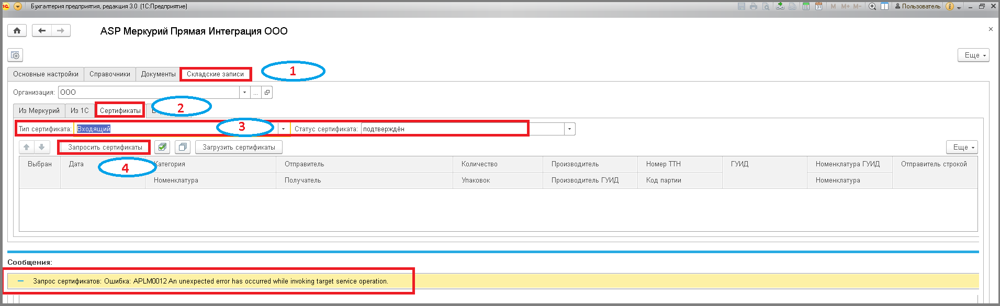
Task: Switch to the Документы tab
Action: pyautogui.click(x=158, y=74)
